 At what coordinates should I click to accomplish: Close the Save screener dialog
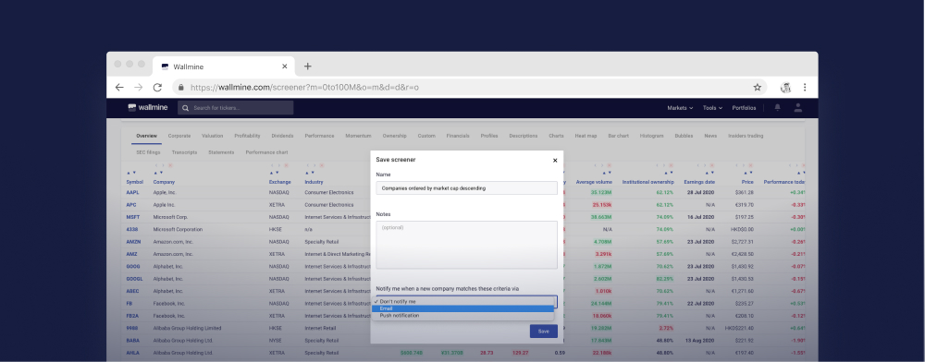click(x=554, y=160)
